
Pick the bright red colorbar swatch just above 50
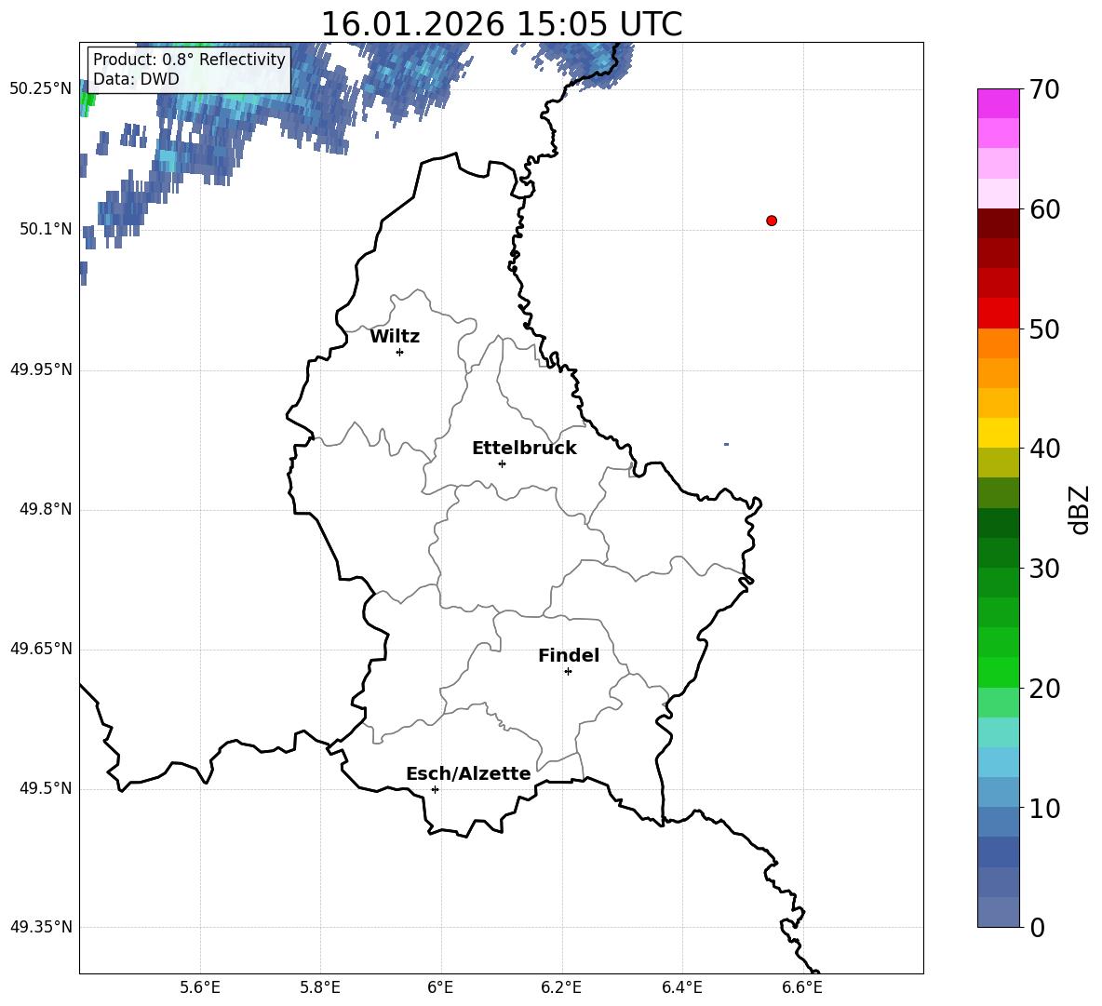click(999, 314)
